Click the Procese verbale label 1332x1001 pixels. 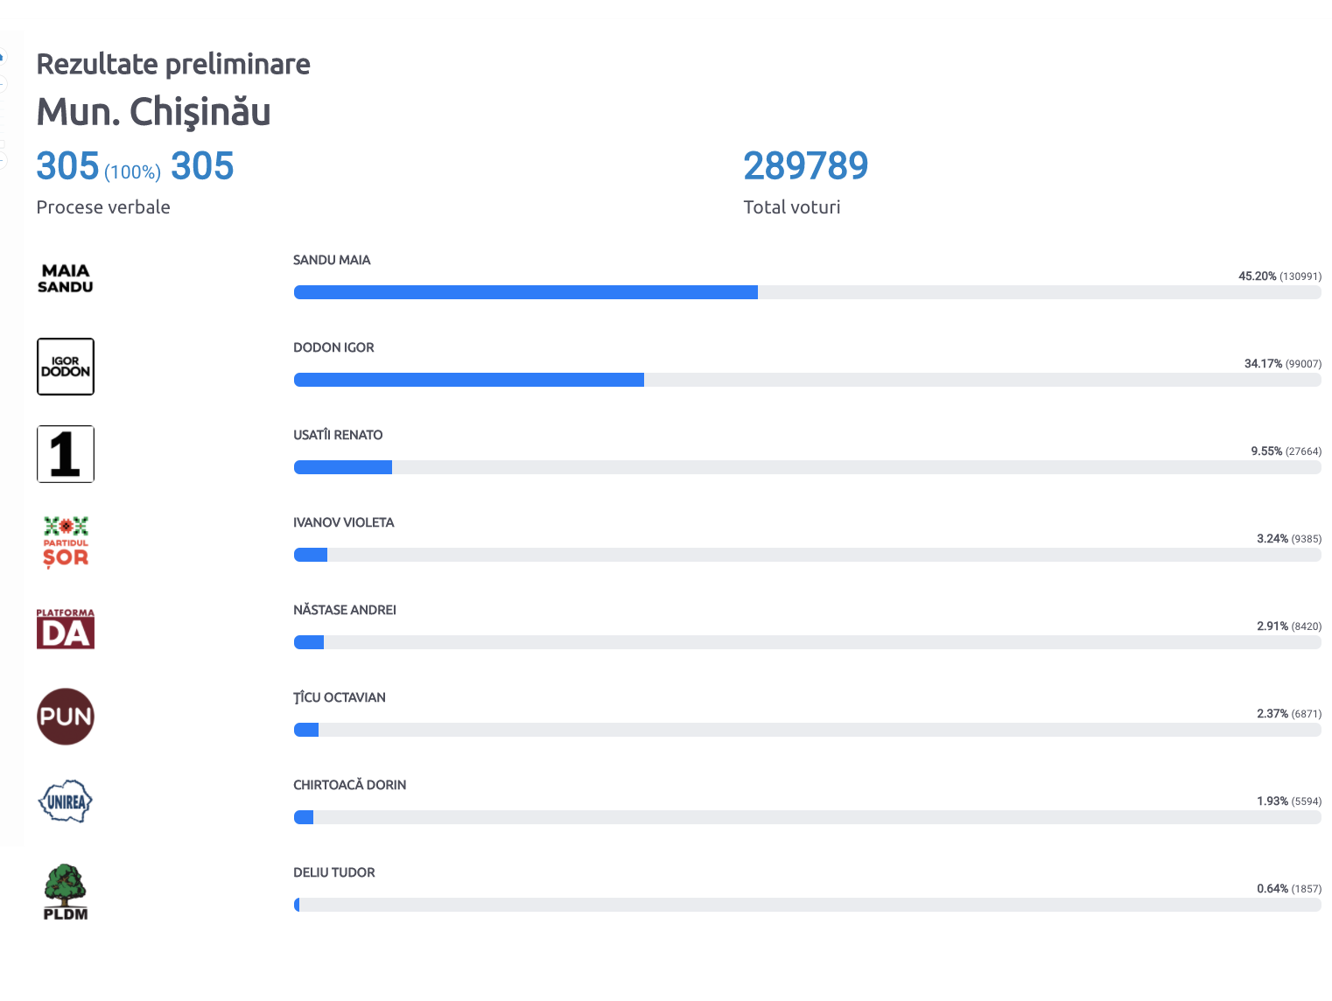click(x=103, y=207)
